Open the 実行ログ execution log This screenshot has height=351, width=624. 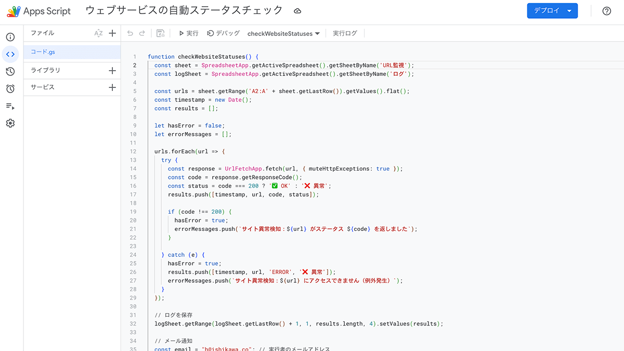(345, 33)
